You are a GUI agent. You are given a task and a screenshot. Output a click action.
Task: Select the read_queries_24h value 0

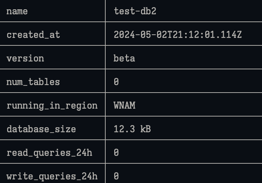(x=116, y=153)
